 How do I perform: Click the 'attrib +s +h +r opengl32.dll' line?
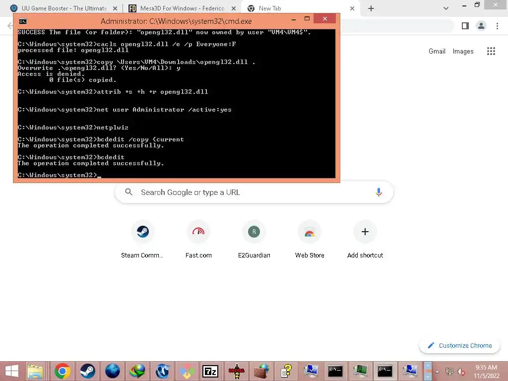click(x=113, y=92)
